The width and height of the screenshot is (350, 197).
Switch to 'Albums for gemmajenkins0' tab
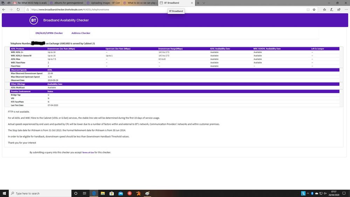[67, 3]
